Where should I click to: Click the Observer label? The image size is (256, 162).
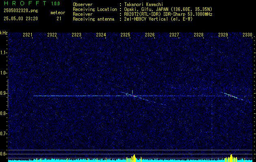(83, 4)
